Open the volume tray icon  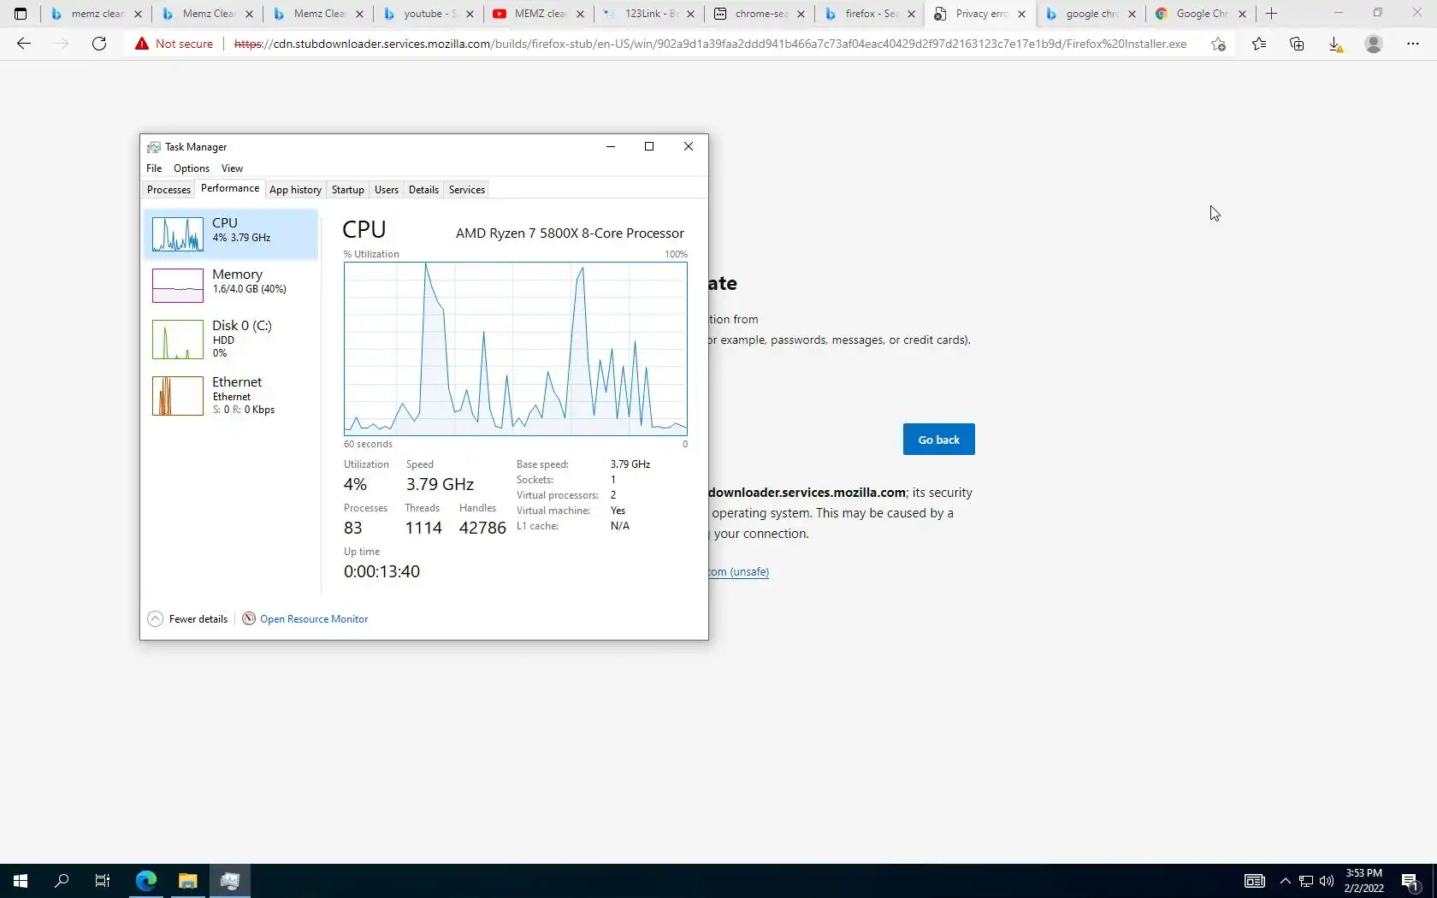[x=1327, y=881]
